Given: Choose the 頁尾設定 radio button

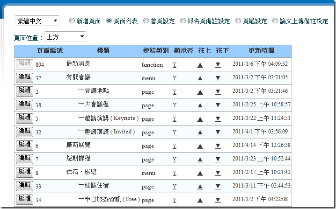Looking at the screenshot, I should coord(239,21).
